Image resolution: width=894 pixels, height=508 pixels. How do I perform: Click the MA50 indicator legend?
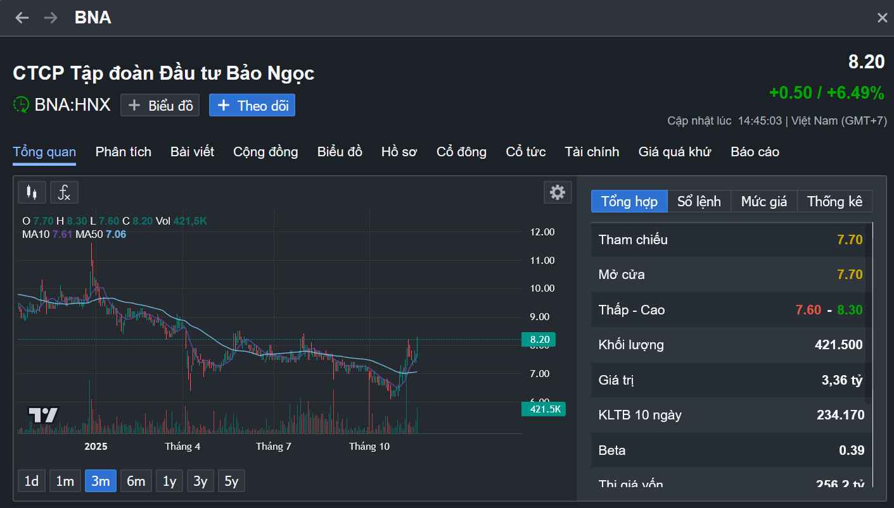point(101,235)
